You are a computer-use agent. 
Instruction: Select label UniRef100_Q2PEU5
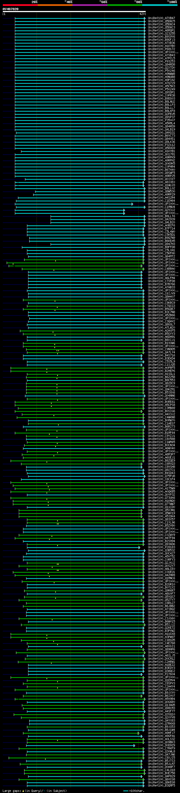(161, 114)
